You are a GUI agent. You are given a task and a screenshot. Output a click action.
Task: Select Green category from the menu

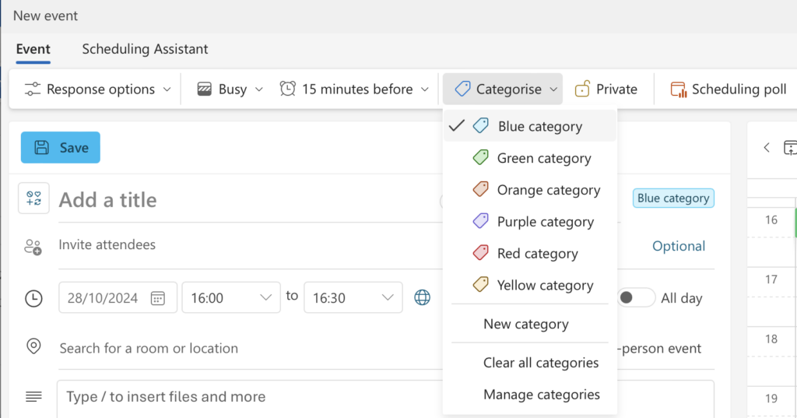tap(529, 158)
